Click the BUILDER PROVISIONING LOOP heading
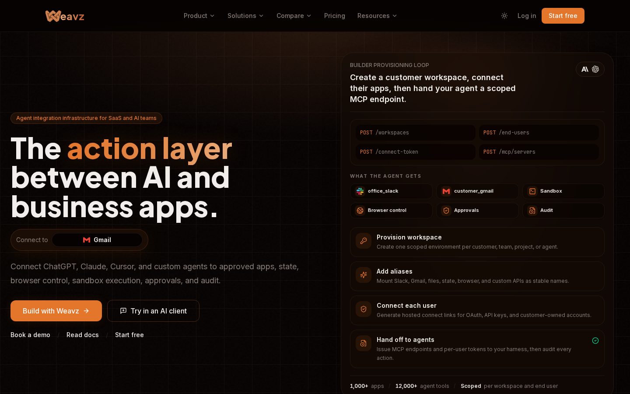The width and height of the screenshot is (630, 394). click(389, 65)
